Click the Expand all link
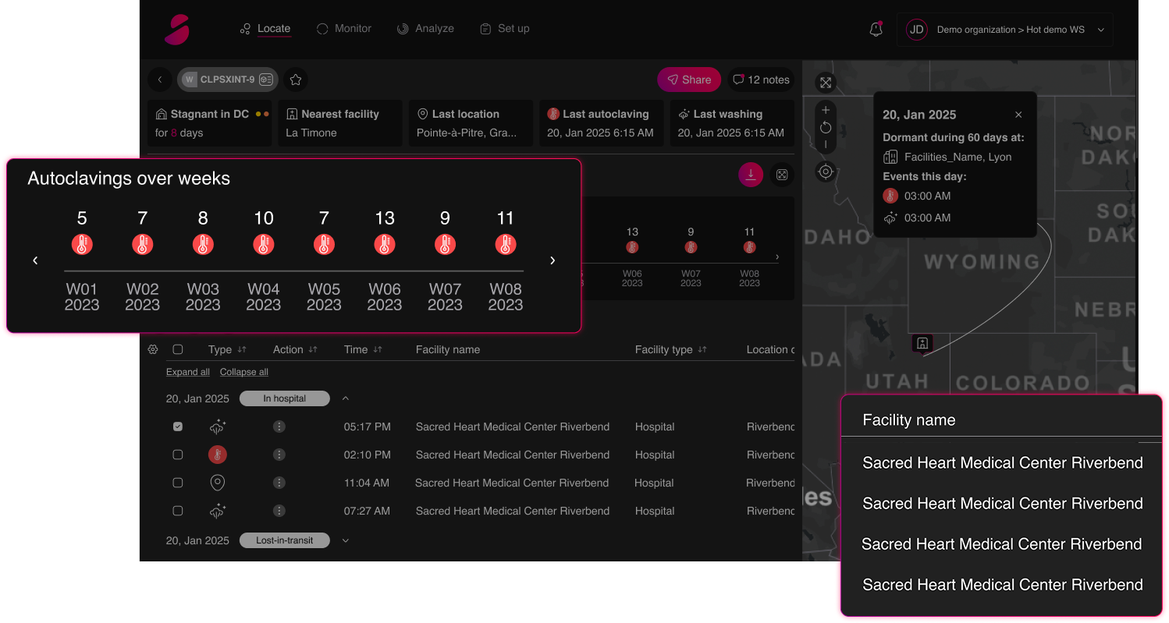Image resolution: width=1169 pixels, height=623 pixels. [x=187, y=372]
